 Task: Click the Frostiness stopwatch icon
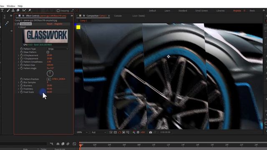pyautogui.click(x=21, y=89)
